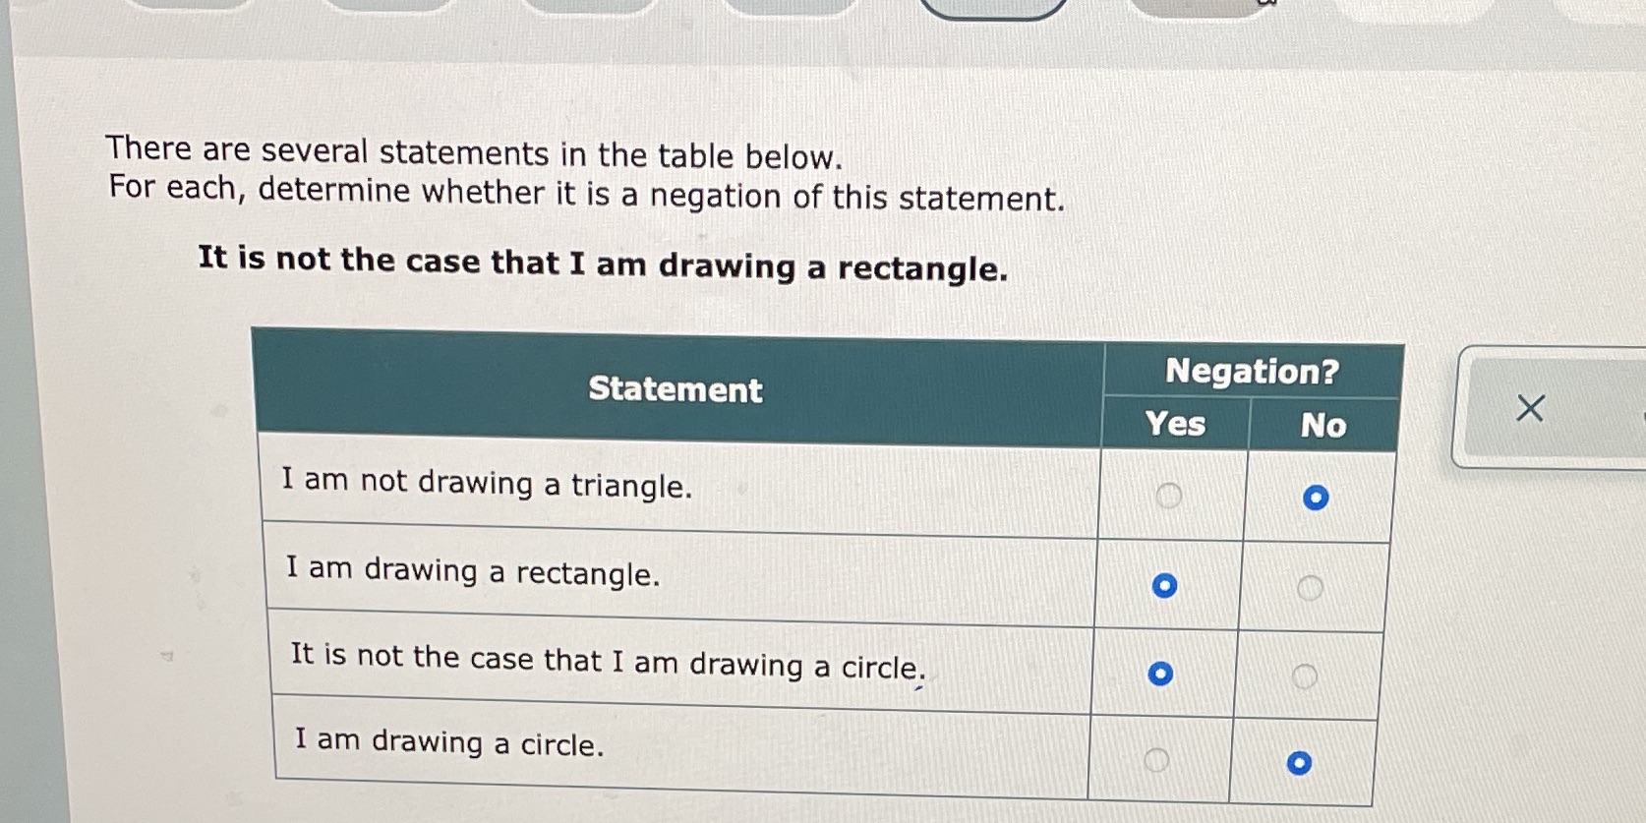Click the 'Negation?' column header
The height and width of the screenshot is (823, 1646).
click(1251, 372)
